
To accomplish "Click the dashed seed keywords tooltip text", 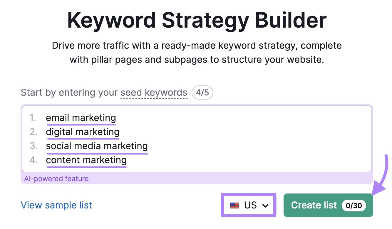I will coord(154,92).
